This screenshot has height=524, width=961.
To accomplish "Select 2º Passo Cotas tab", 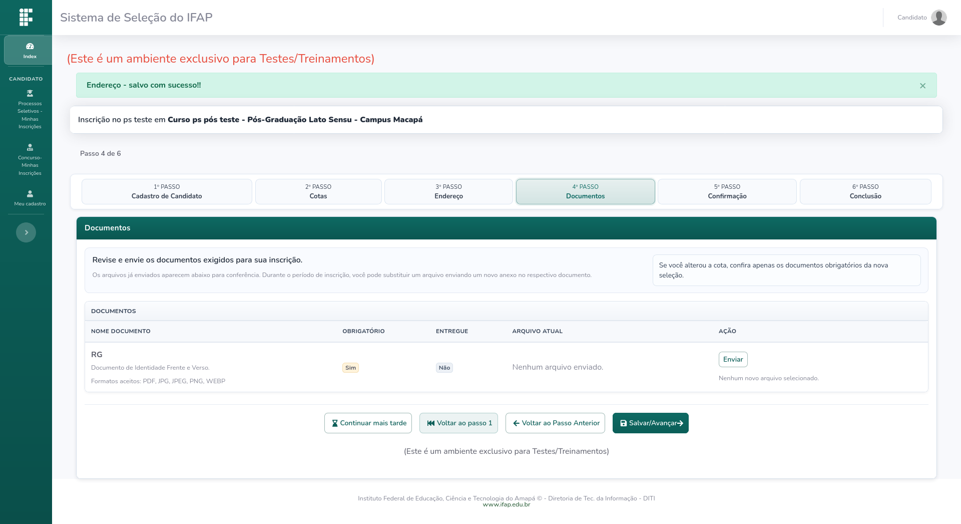I will click(x=318, y=191).
